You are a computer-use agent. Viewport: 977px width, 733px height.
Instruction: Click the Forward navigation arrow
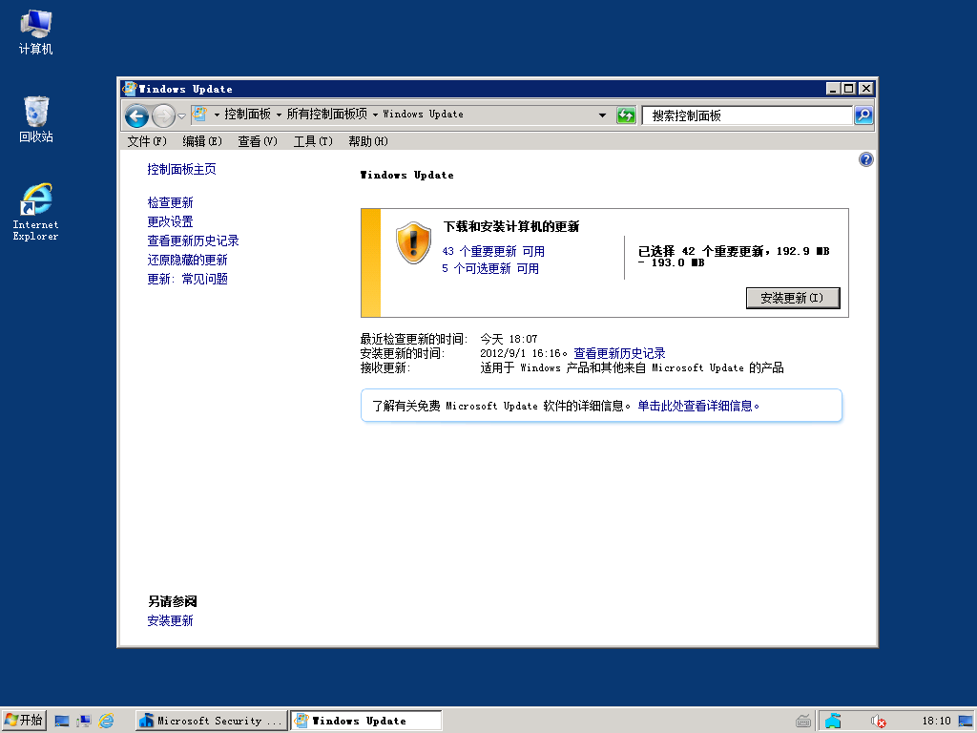click(163, 115)
